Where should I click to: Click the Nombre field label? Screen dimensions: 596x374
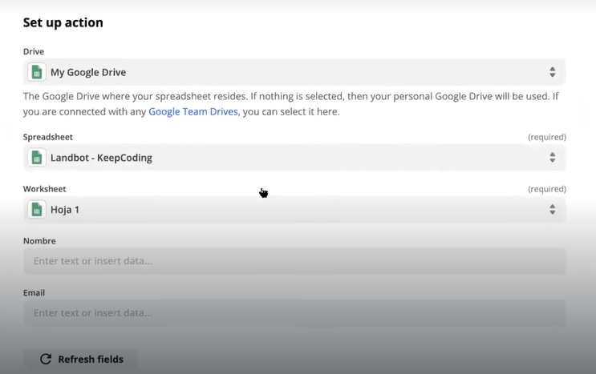[x=39, y=241]
